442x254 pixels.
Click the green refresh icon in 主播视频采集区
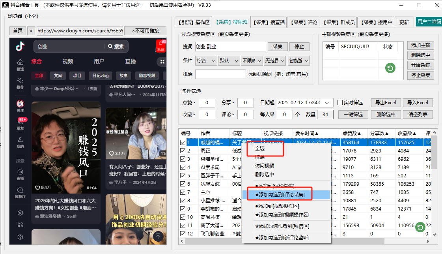[x=390, y=68]
